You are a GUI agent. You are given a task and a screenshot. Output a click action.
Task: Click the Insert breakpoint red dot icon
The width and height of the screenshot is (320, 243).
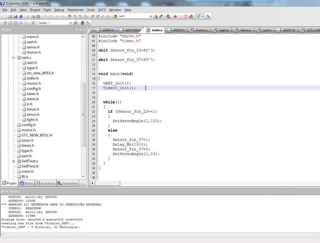click(x=176, y=16)
